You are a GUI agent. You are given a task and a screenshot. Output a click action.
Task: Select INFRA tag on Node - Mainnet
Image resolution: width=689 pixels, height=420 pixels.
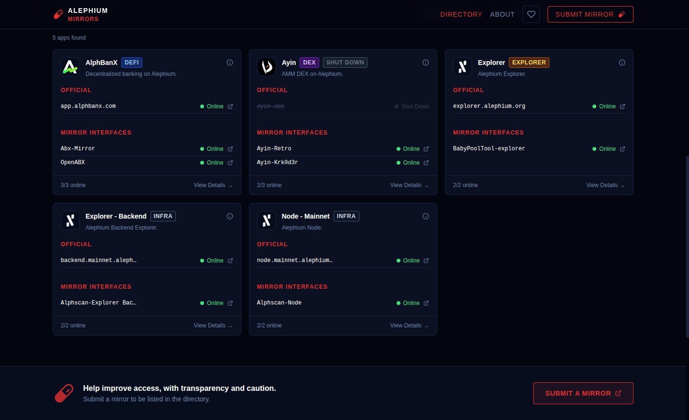point(346,216)
